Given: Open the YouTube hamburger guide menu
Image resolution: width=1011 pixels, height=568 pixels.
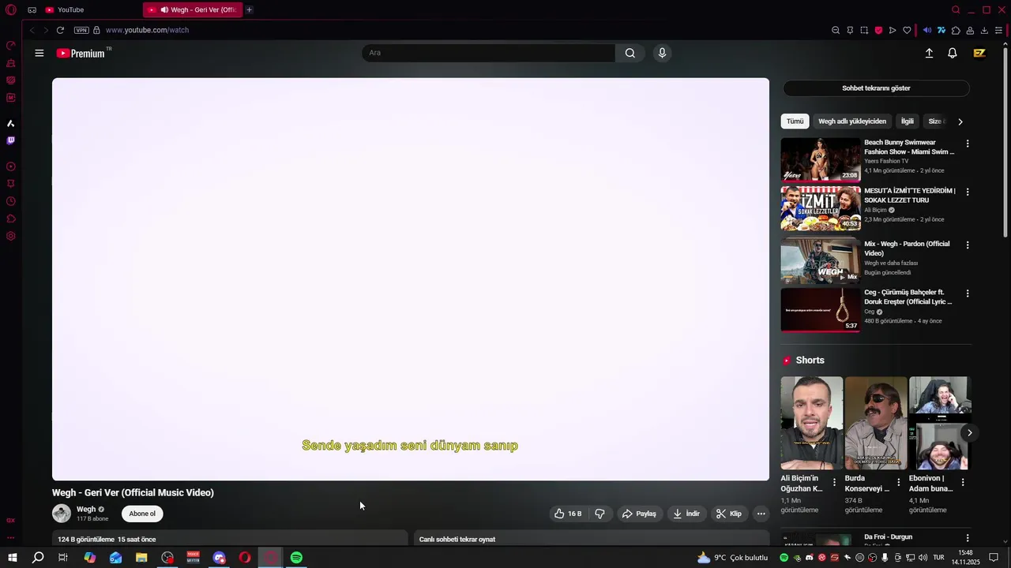Looking at the screenshot, I should click(39, 53).
